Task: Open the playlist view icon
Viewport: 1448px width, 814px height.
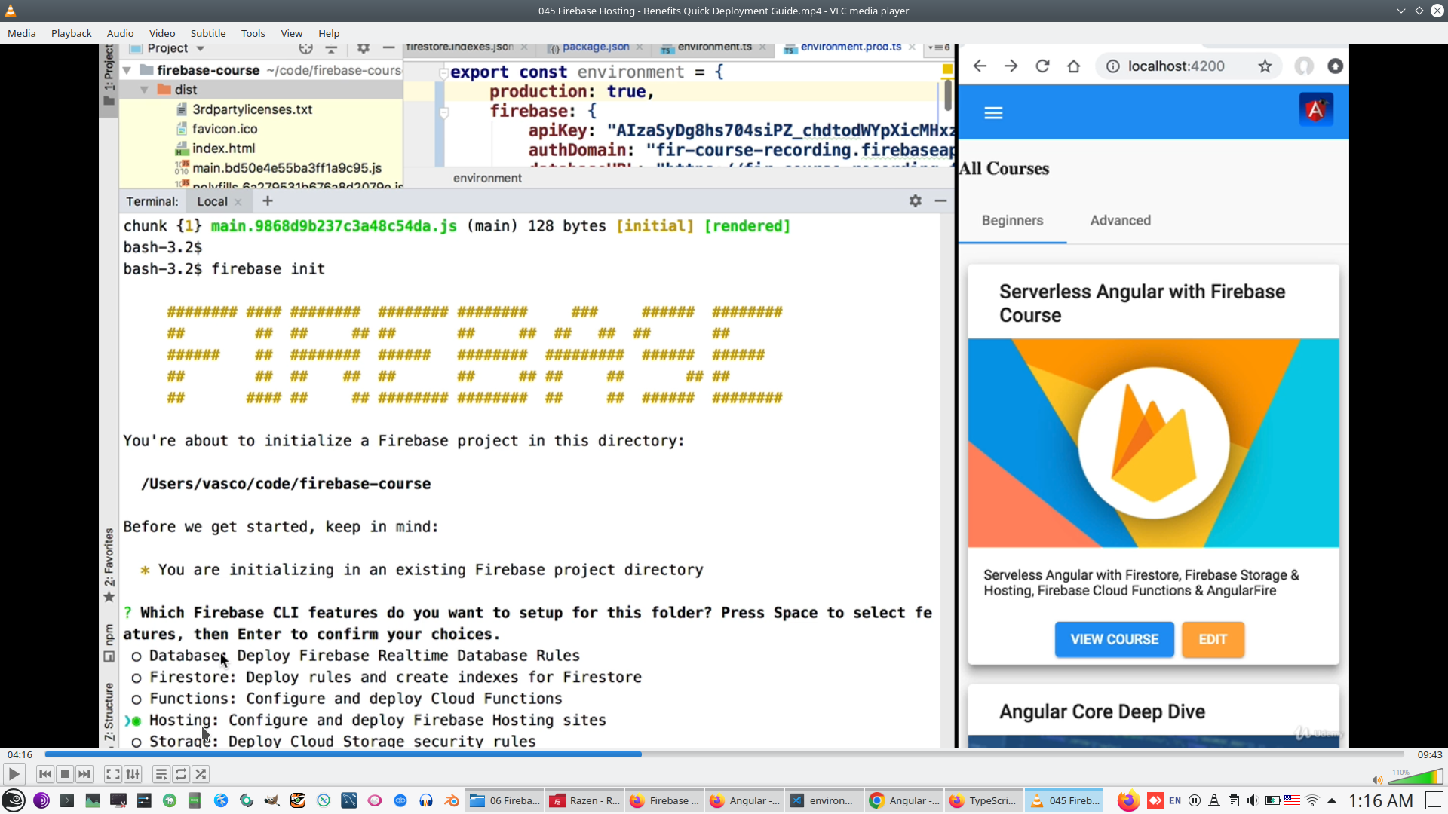Action: (x=161, y=774)
